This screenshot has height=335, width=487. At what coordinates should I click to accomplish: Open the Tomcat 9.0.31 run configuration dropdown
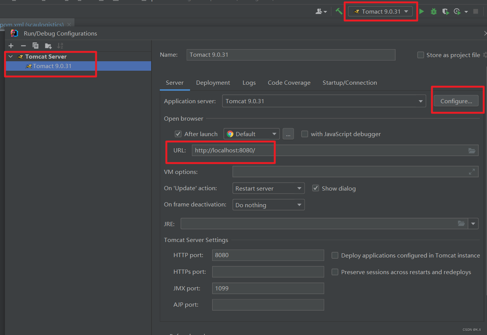tap(380, 11)
